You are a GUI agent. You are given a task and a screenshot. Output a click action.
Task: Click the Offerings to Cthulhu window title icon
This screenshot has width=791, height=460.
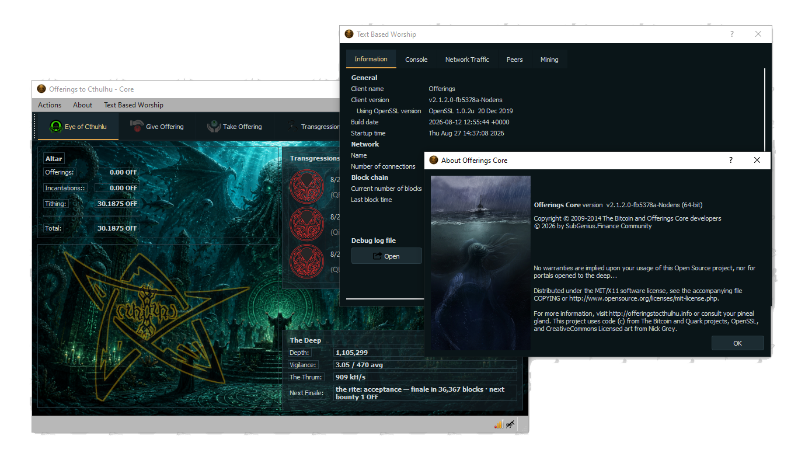pyautogui.click(x=41, y=89)
